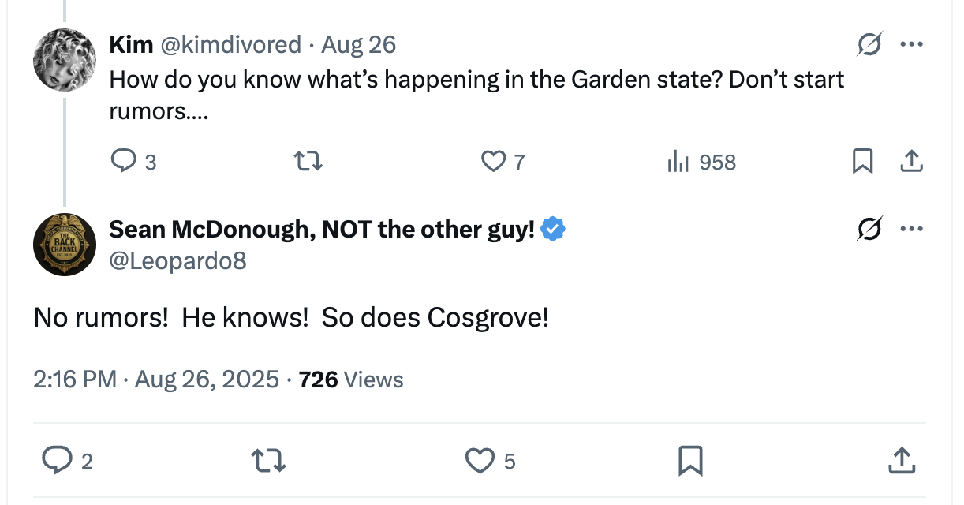Click the Back Channel badge avatar
Screen dimensions: 964x505
[65, 245]
